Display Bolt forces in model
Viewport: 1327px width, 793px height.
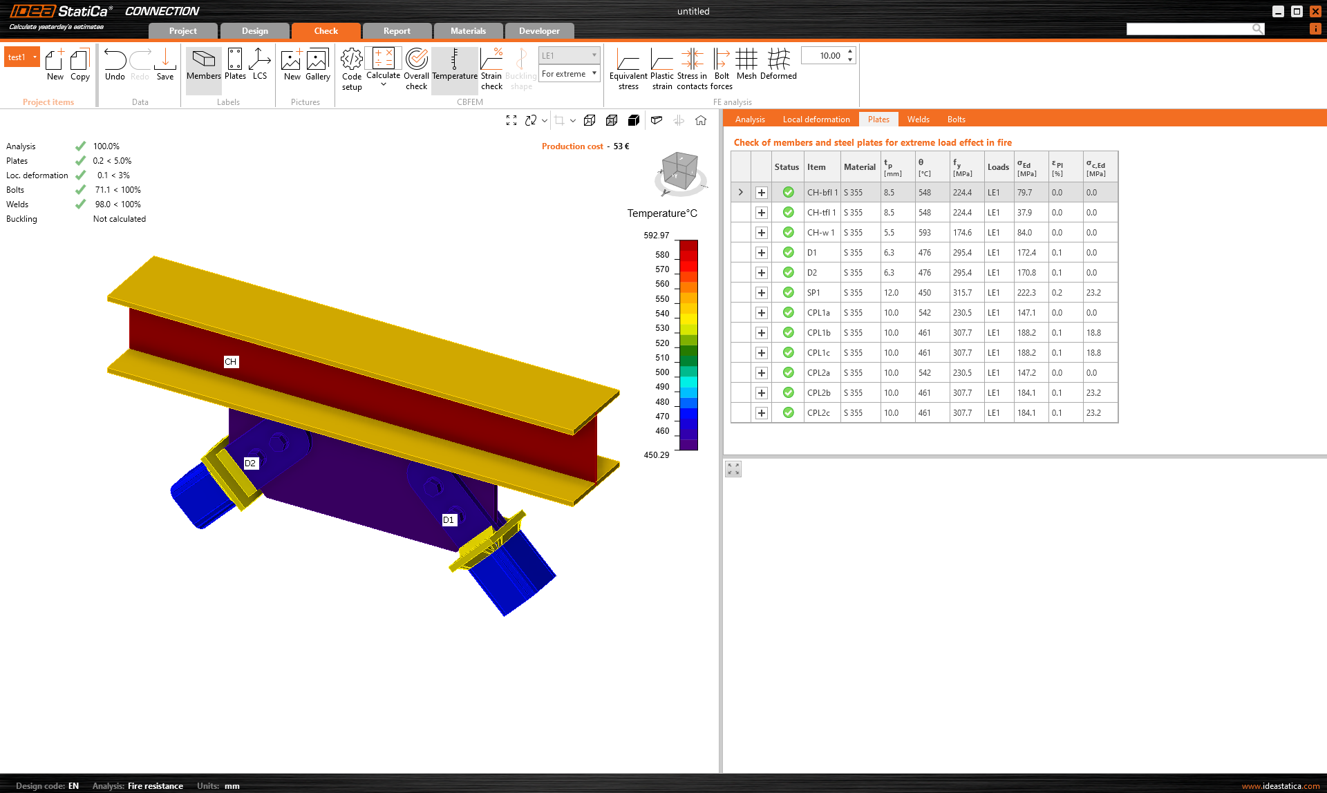721,60
